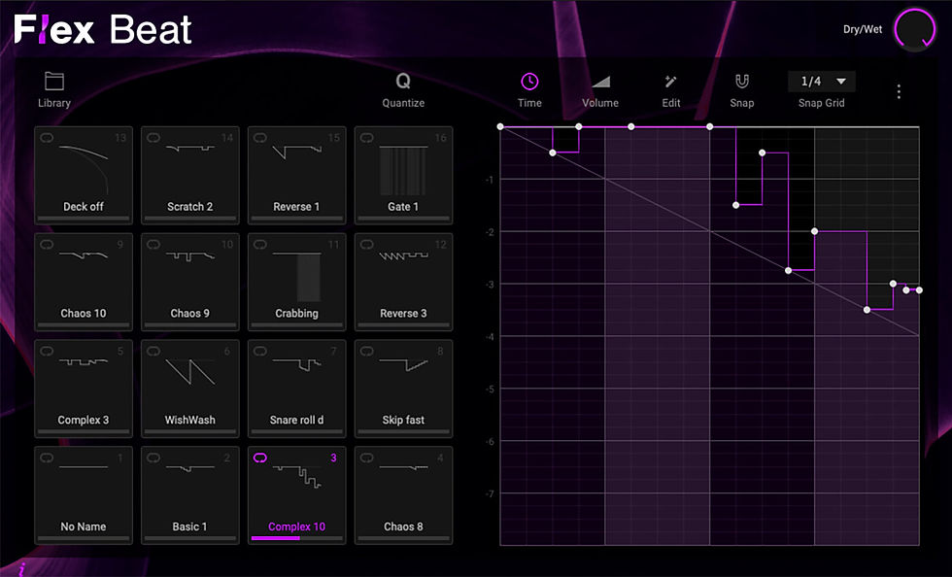Trigger the Deck off pattern pad
Screen dimensions: 952x577
coord(84,176)
